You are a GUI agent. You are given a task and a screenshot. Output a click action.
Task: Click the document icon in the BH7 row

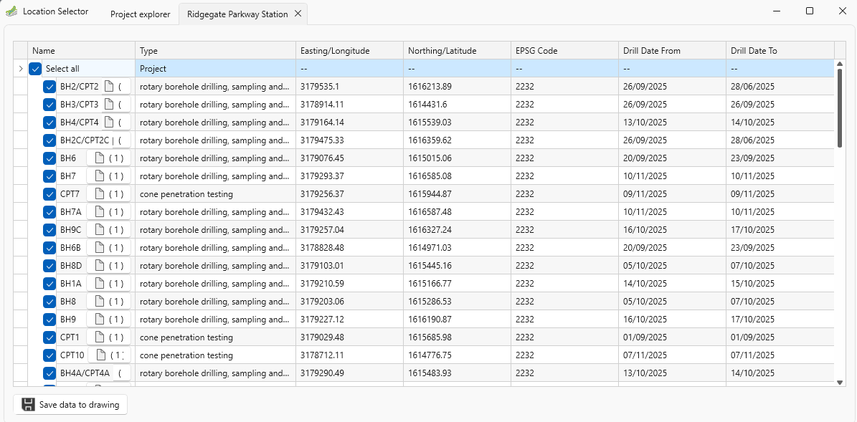click(100, 176)
